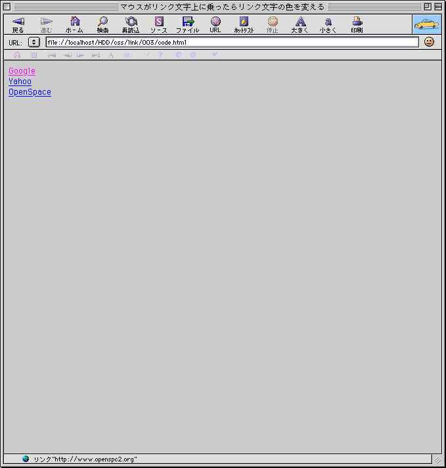This screenshot has width=446, height=468.
Task: Open the Google link
Action: (x=22, y=71)
